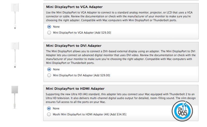Viewport: 207px width, 127px height.
Task: Select the None radio button under HDMI Adapter
Action: (x=49, y=108)
